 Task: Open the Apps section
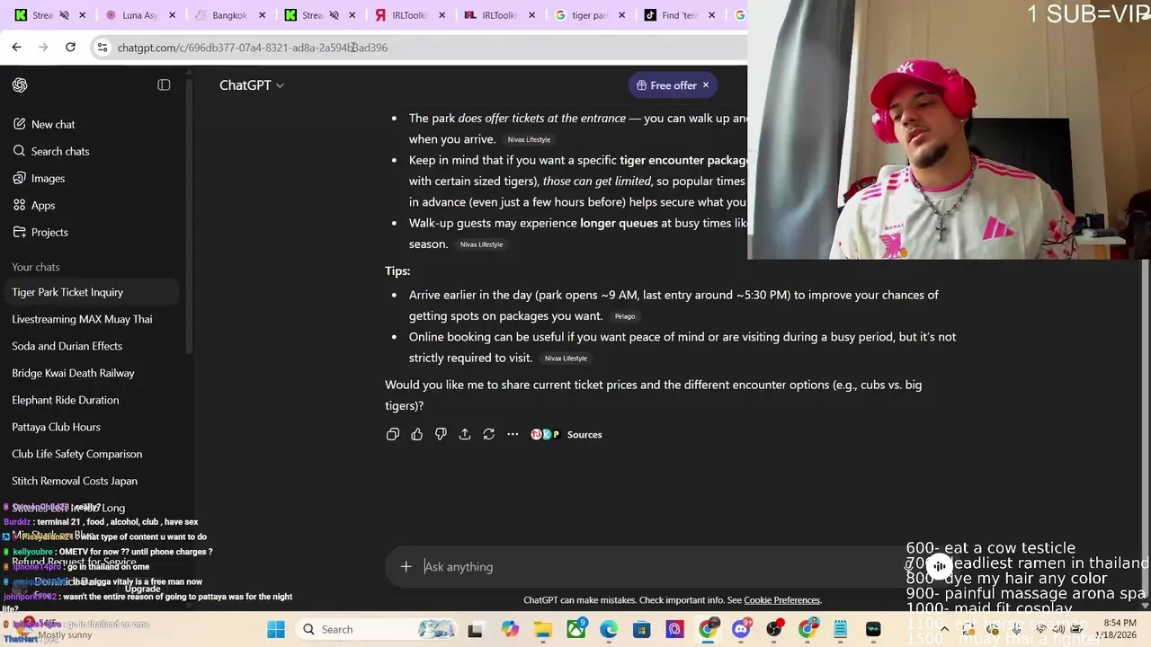43,205
